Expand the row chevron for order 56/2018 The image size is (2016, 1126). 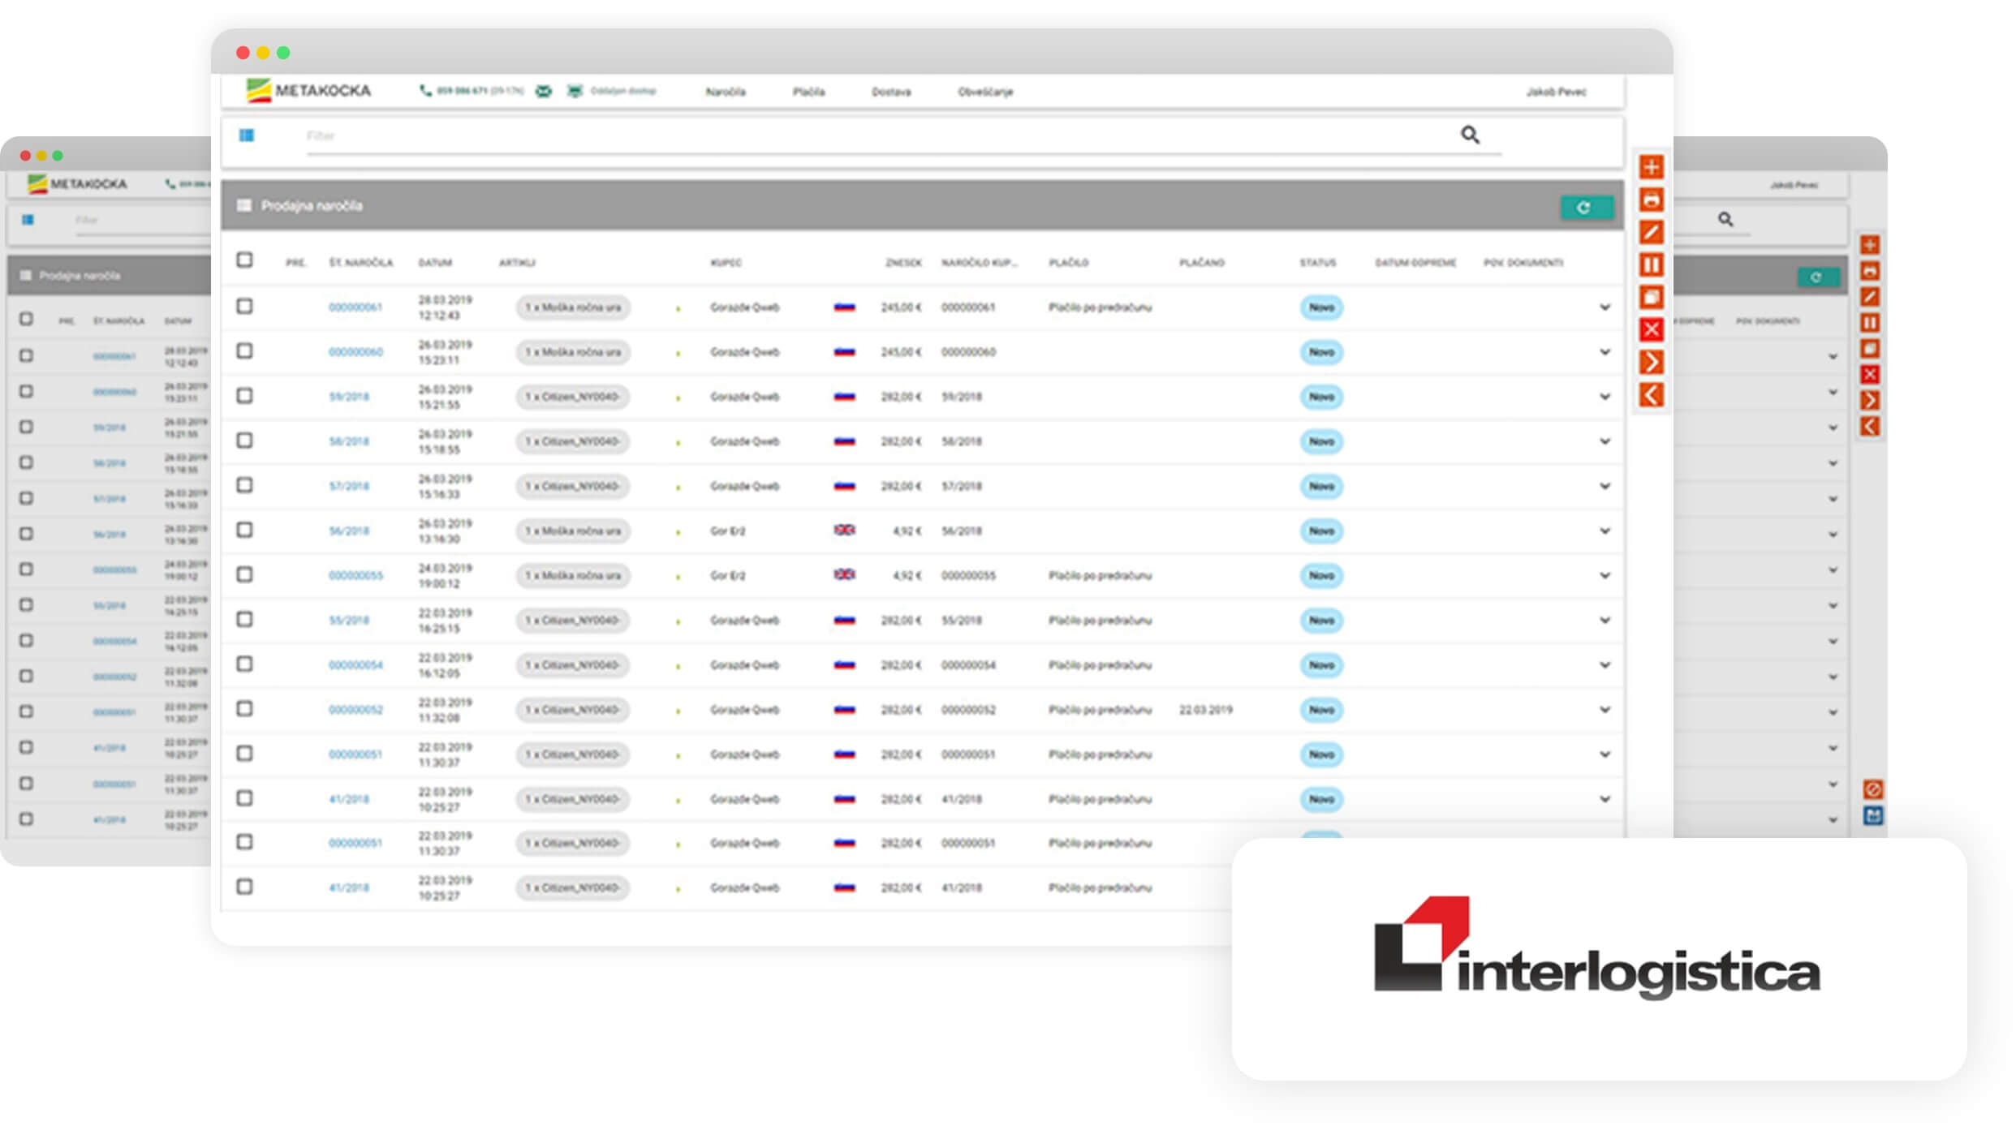coord(1605,531)
